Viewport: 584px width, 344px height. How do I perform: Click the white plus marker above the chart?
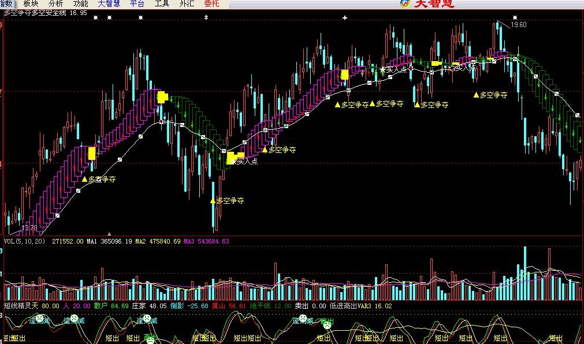(x=345, y=18)
